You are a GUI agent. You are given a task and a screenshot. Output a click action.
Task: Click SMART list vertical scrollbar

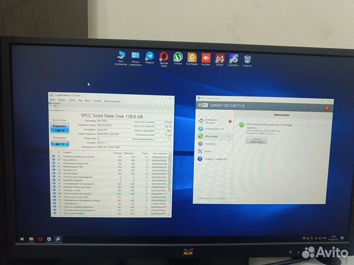click(169, 184)
